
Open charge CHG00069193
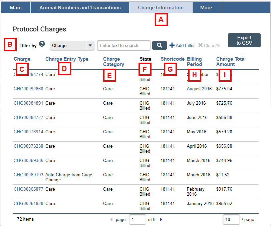click(x=28, y=175)
